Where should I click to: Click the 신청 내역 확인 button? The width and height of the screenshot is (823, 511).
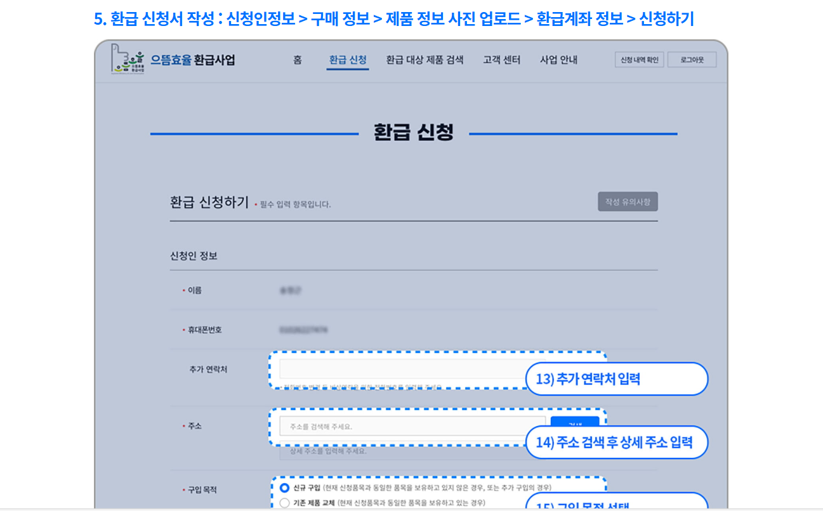tap(639, 59)
